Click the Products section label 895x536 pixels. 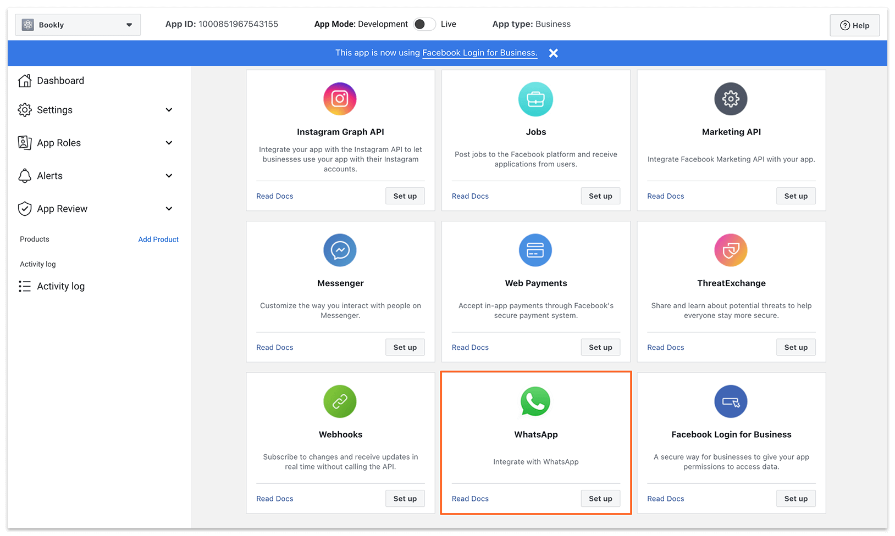coord(35,239)
